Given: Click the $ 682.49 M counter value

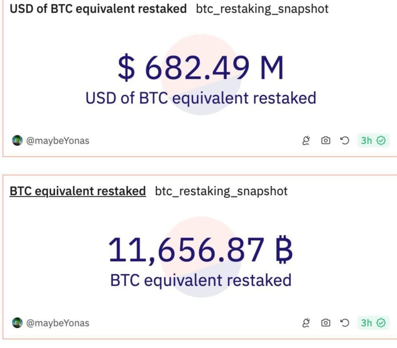Looking at the screenshot, I should click(201, 68).
